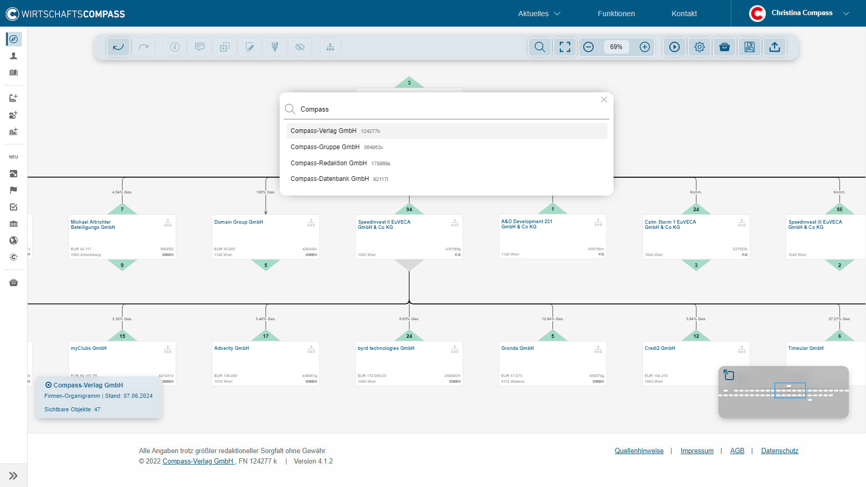Screen dimensions: 866x487
Task: Expand the triangle 24 above Calm Storm 1
Action: coord(696,209)
